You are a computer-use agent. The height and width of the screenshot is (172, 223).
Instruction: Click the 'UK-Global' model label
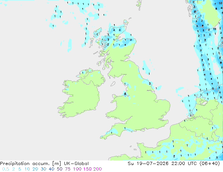tap(76, 164)
